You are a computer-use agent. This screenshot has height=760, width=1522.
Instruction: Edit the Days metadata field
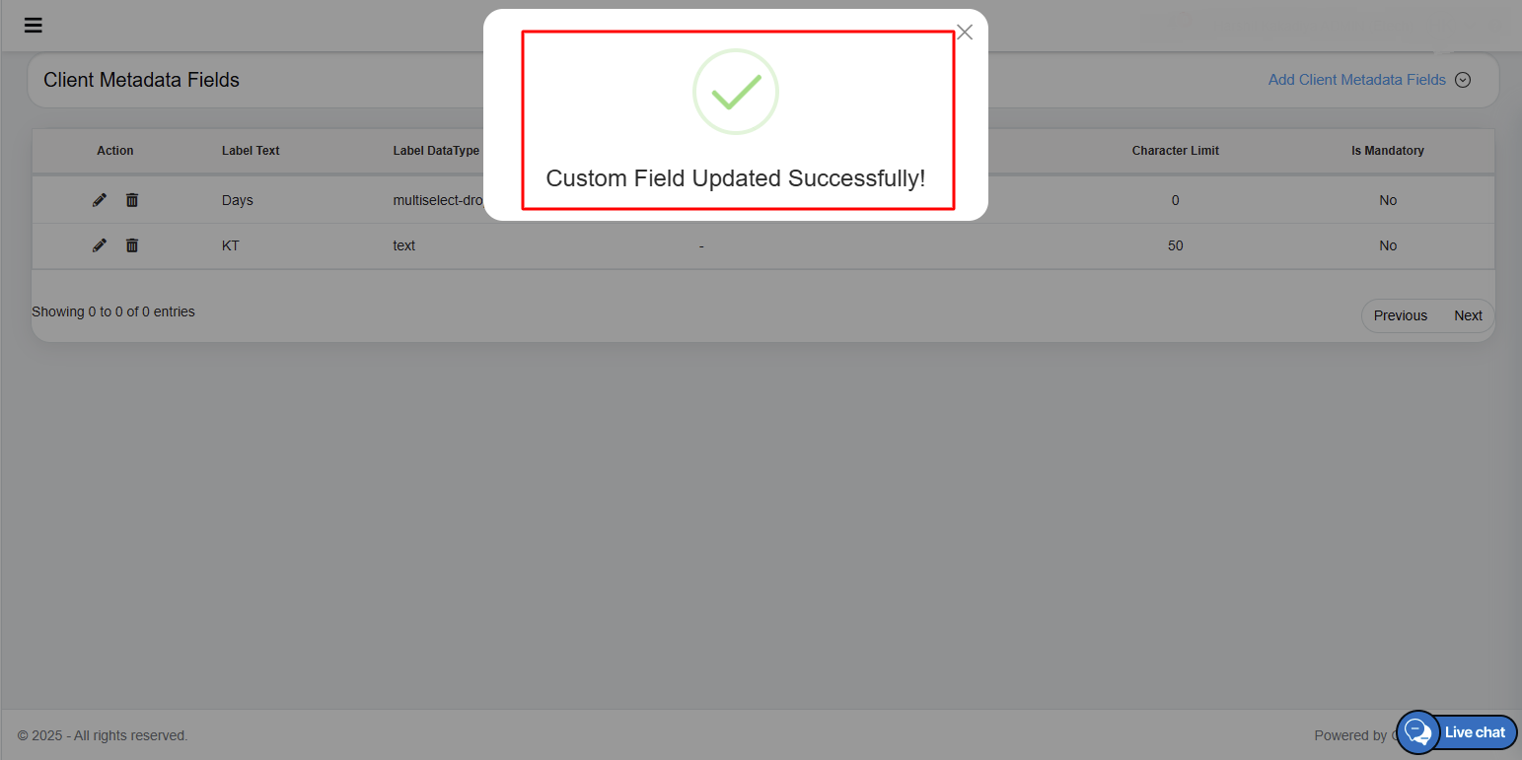coord(100,200)
